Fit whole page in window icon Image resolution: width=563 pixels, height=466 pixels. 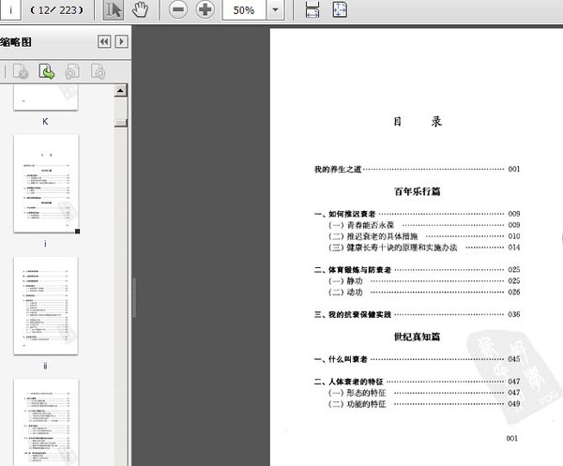click(x=340, y=9)
